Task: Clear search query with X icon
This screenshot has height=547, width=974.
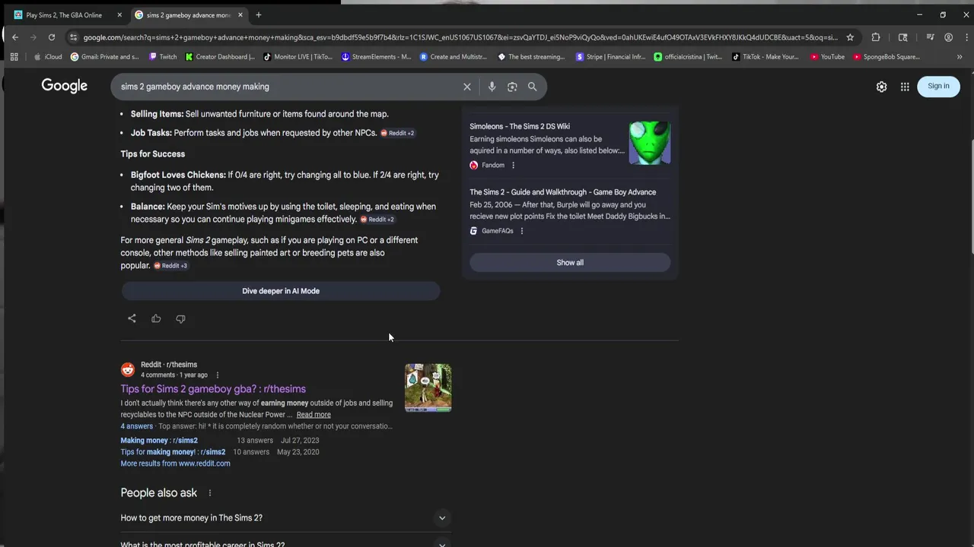Action: (x=467, y=87)
